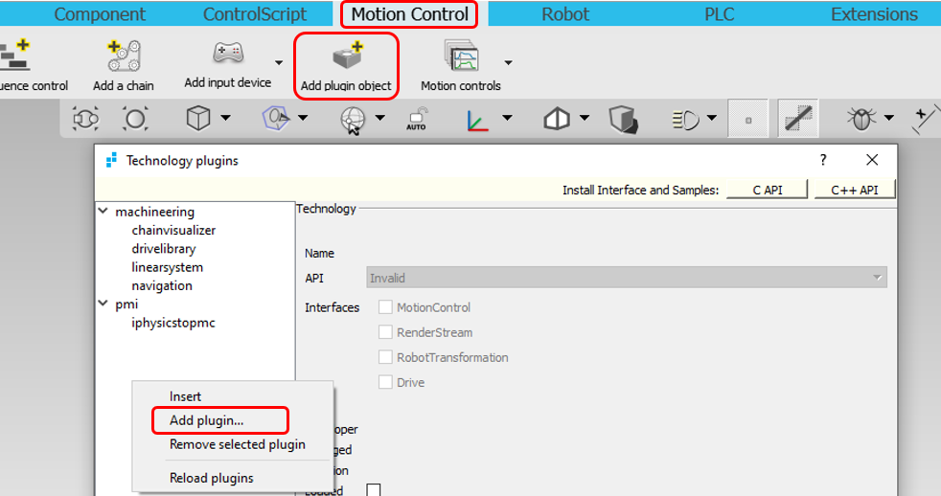
Task: Click the AUTO lock icon
Action: tap(416, 119)
